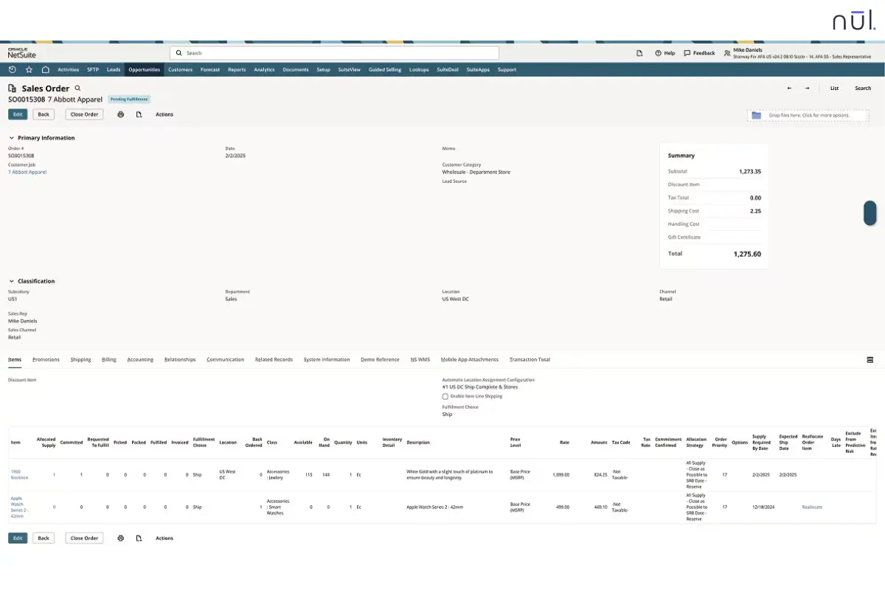Switch to the Relationships subtab

pos(180,360)
